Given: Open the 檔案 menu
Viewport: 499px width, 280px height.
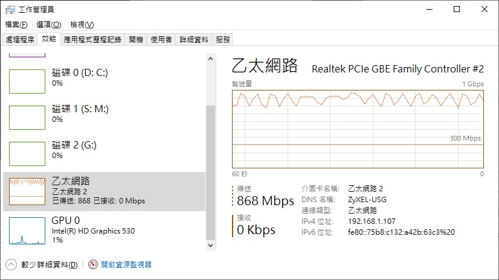Looking at the screenshot, I should [x=16, y=25].
